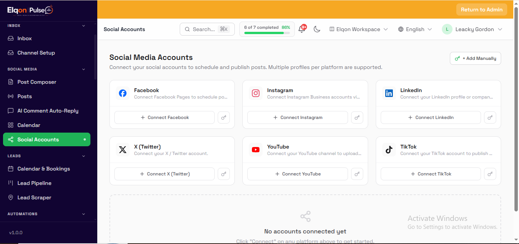Click Connect Facebook button

165,117
